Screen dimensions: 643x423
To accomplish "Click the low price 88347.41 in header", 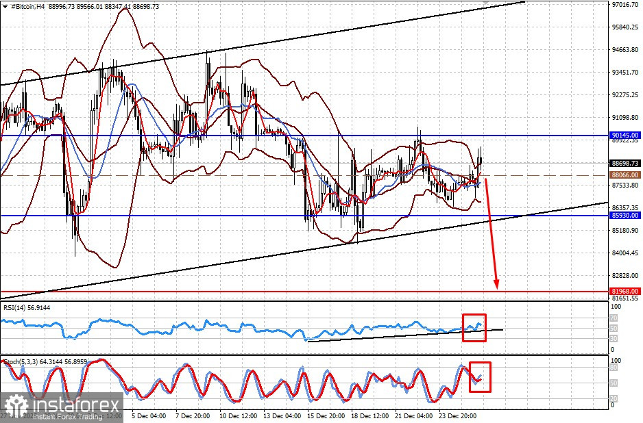I will pos(118,7).
